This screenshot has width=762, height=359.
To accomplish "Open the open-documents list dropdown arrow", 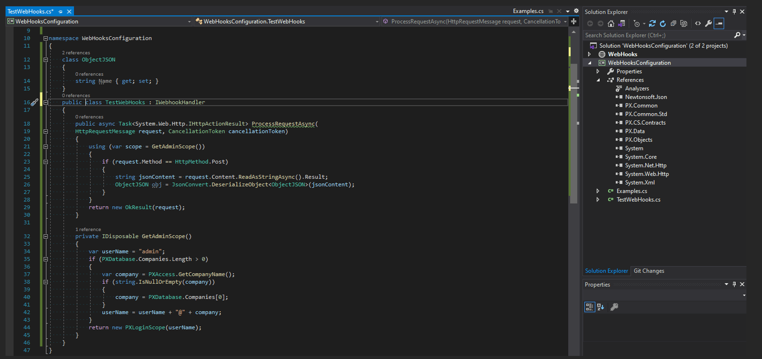I will pyautogui.click(x=567, y=11).
